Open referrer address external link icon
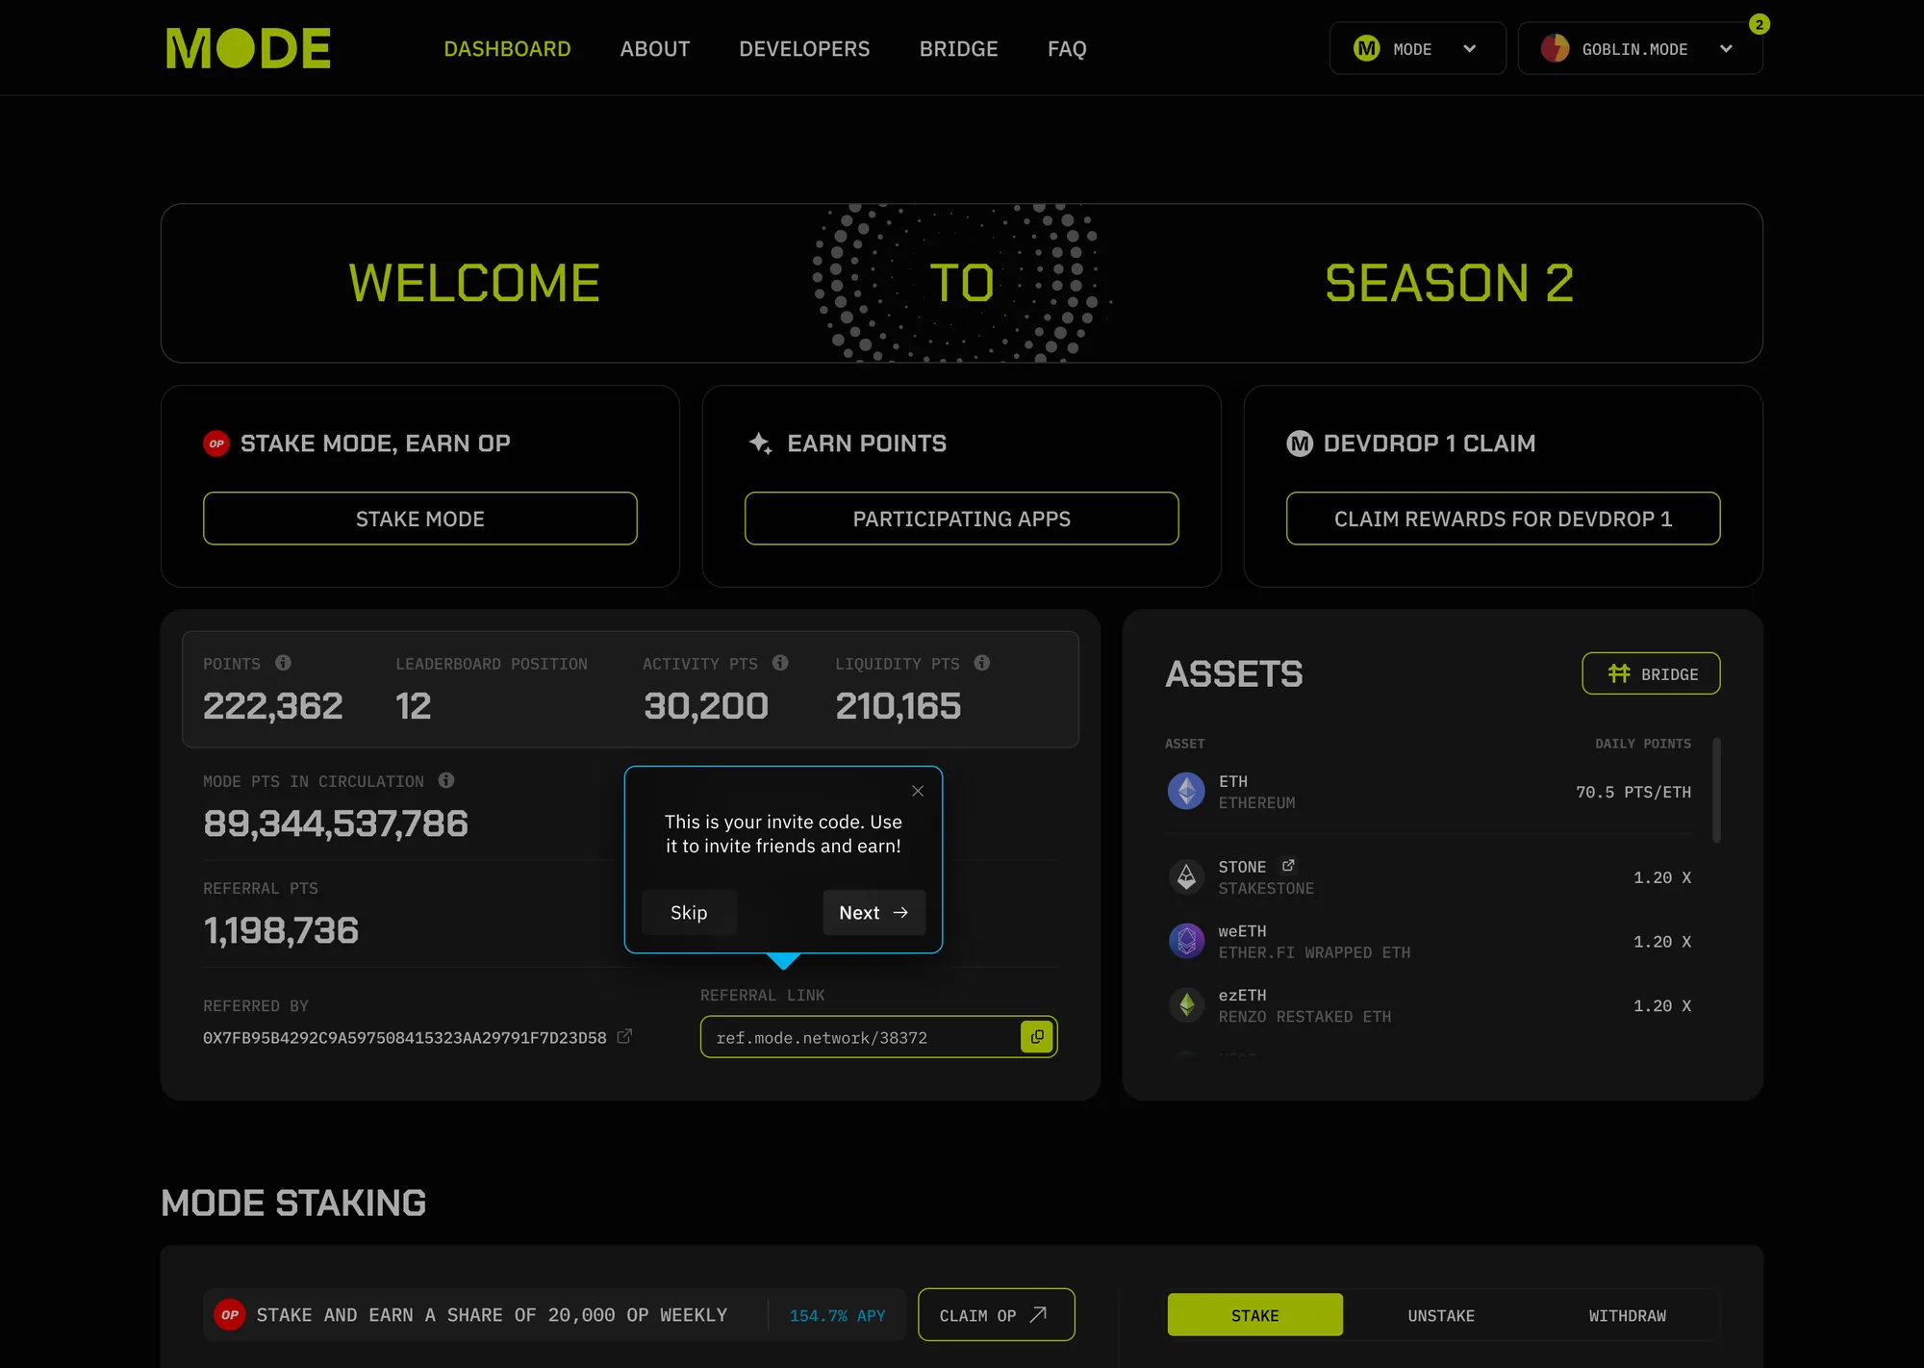This screenshot has height=1368, width=1924. click(x=624, y=1036)
